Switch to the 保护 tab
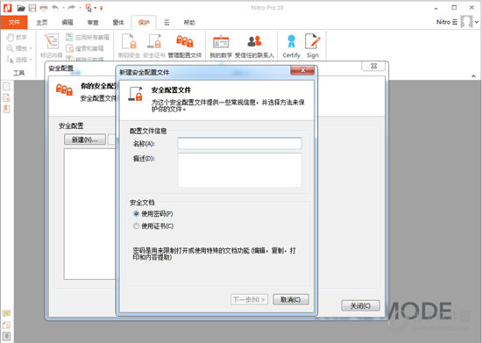 click(x=144, y=23)
